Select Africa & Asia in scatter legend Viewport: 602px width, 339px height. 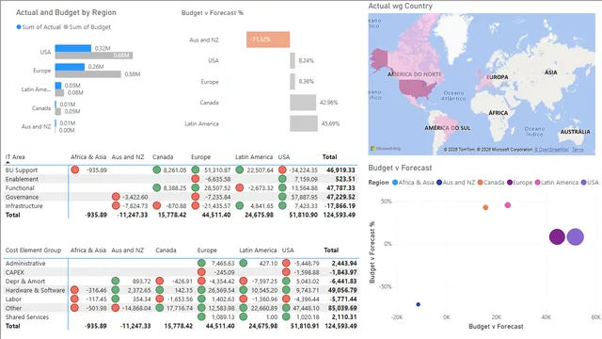click(413, 182)
